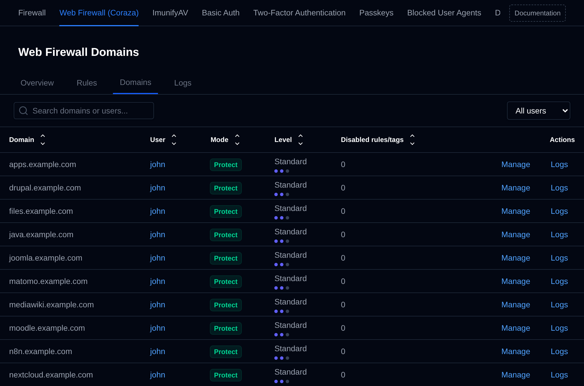The image size is (584, 386).
Task: Manage drupal.example.com domain
Action: point(516,188)
